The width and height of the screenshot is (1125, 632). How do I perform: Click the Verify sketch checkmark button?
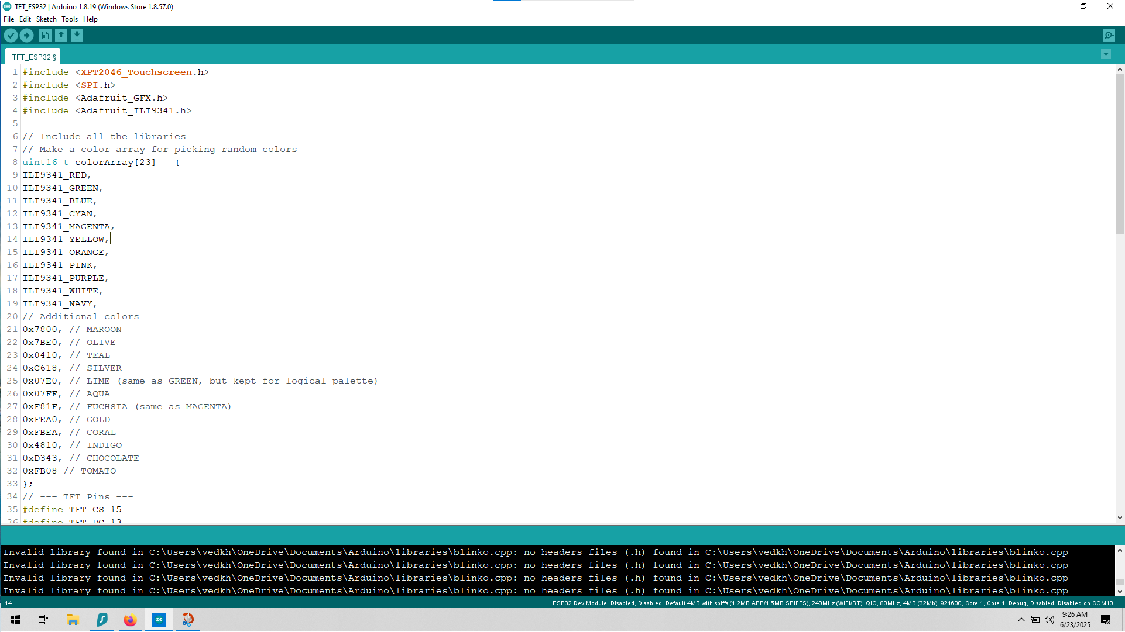pyautogui.click(x=11, y=36)
